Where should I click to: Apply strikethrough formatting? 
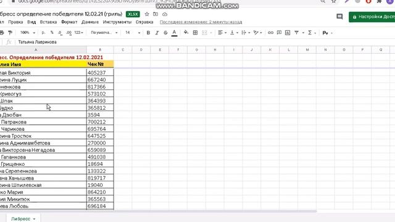(x=165, y=33)
